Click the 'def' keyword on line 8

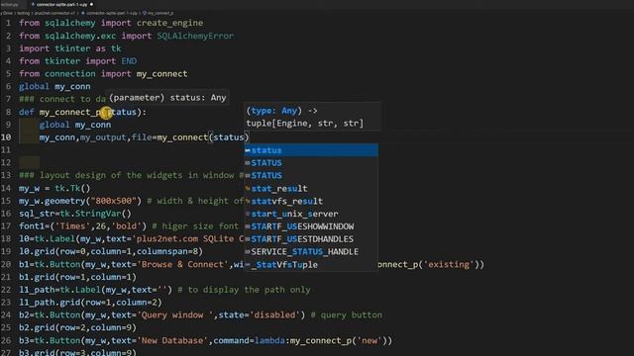coord(27,112)
